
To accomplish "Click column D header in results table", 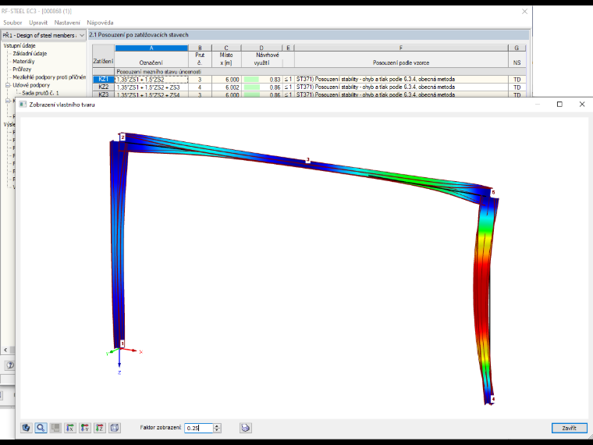I will pyautogui.click(x=261, y=48).
